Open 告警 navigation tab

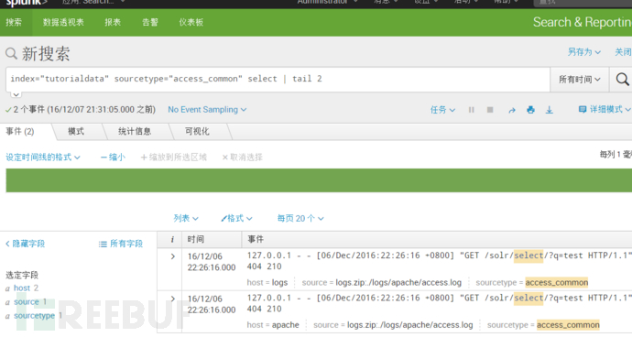click(x=150, y=22)
